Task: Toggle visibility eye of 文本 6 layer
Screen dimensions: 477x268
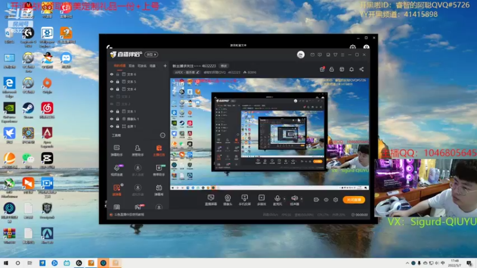Action: (111, 74)
